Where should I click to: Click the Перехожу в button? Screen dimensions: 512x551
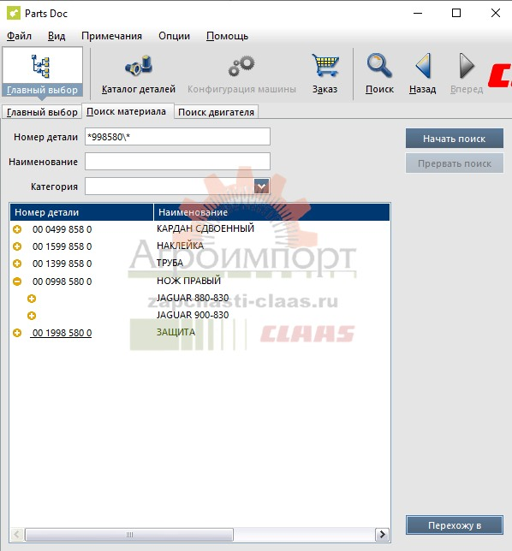point(455,525)
